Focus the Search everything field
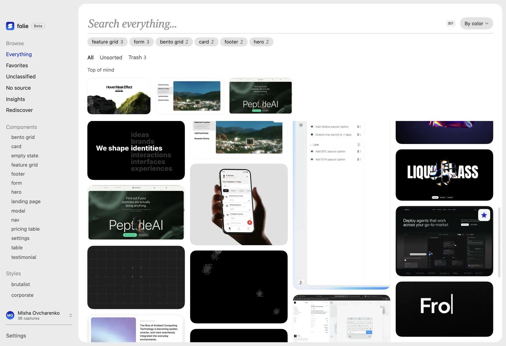The height and width of the screenshot is (346, 506). coord(264,24)
